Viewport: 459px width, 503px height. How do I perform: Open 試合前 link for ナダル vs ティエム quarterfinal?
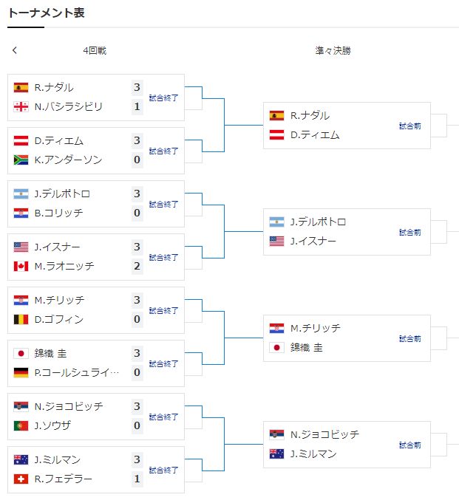click(x=410, y=126)
